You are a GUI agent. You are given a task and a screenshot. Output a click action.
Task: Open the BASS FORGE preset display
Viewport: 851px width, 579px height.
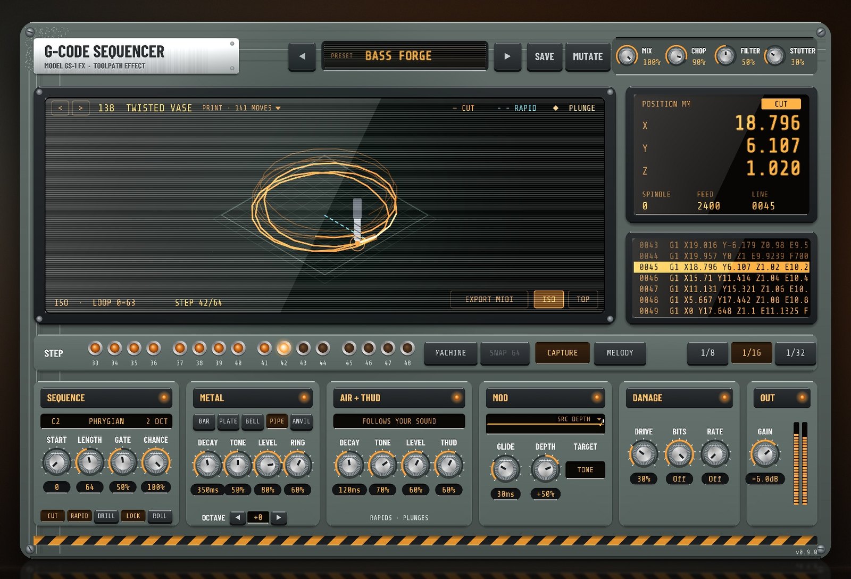pos(405,56)
